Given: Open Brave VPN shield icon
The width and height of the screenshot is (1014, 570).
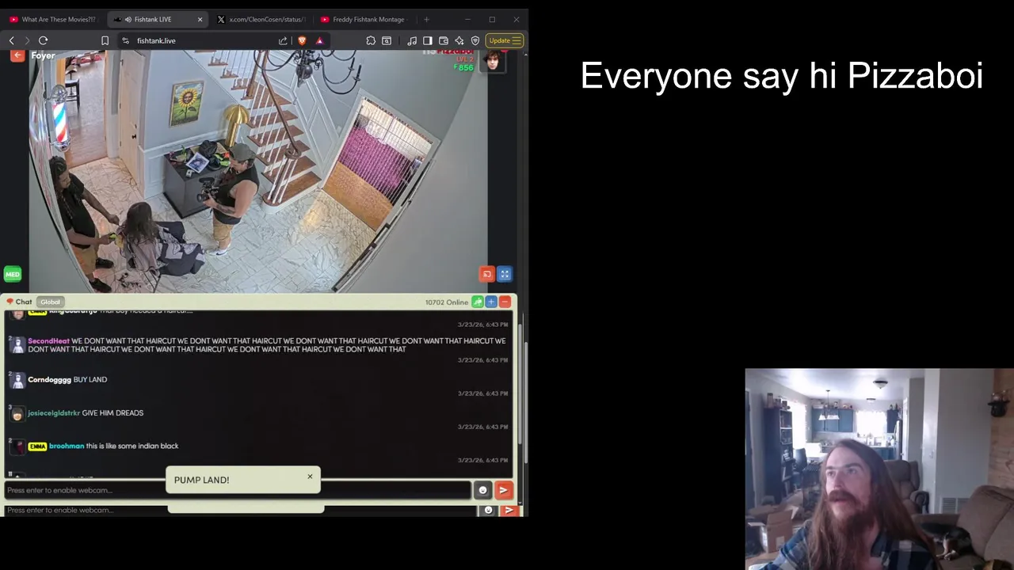Looking at the screenshot, I should point(475,40).
